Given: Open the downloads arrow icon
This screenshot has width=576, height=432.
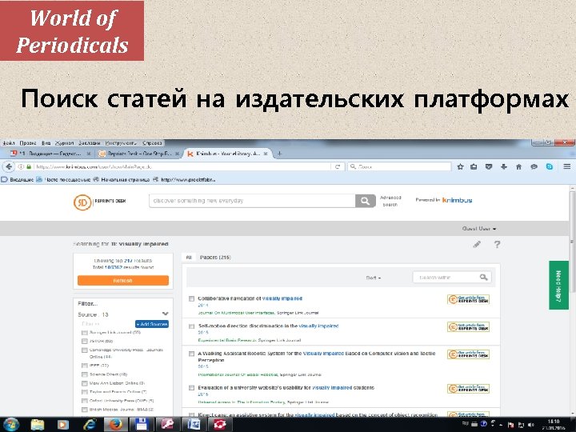Looking at the screenshot, I should tap(504, 166).
